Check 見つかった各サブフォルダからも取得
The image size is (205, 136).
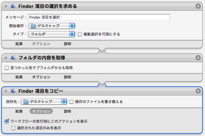[7, 68]
